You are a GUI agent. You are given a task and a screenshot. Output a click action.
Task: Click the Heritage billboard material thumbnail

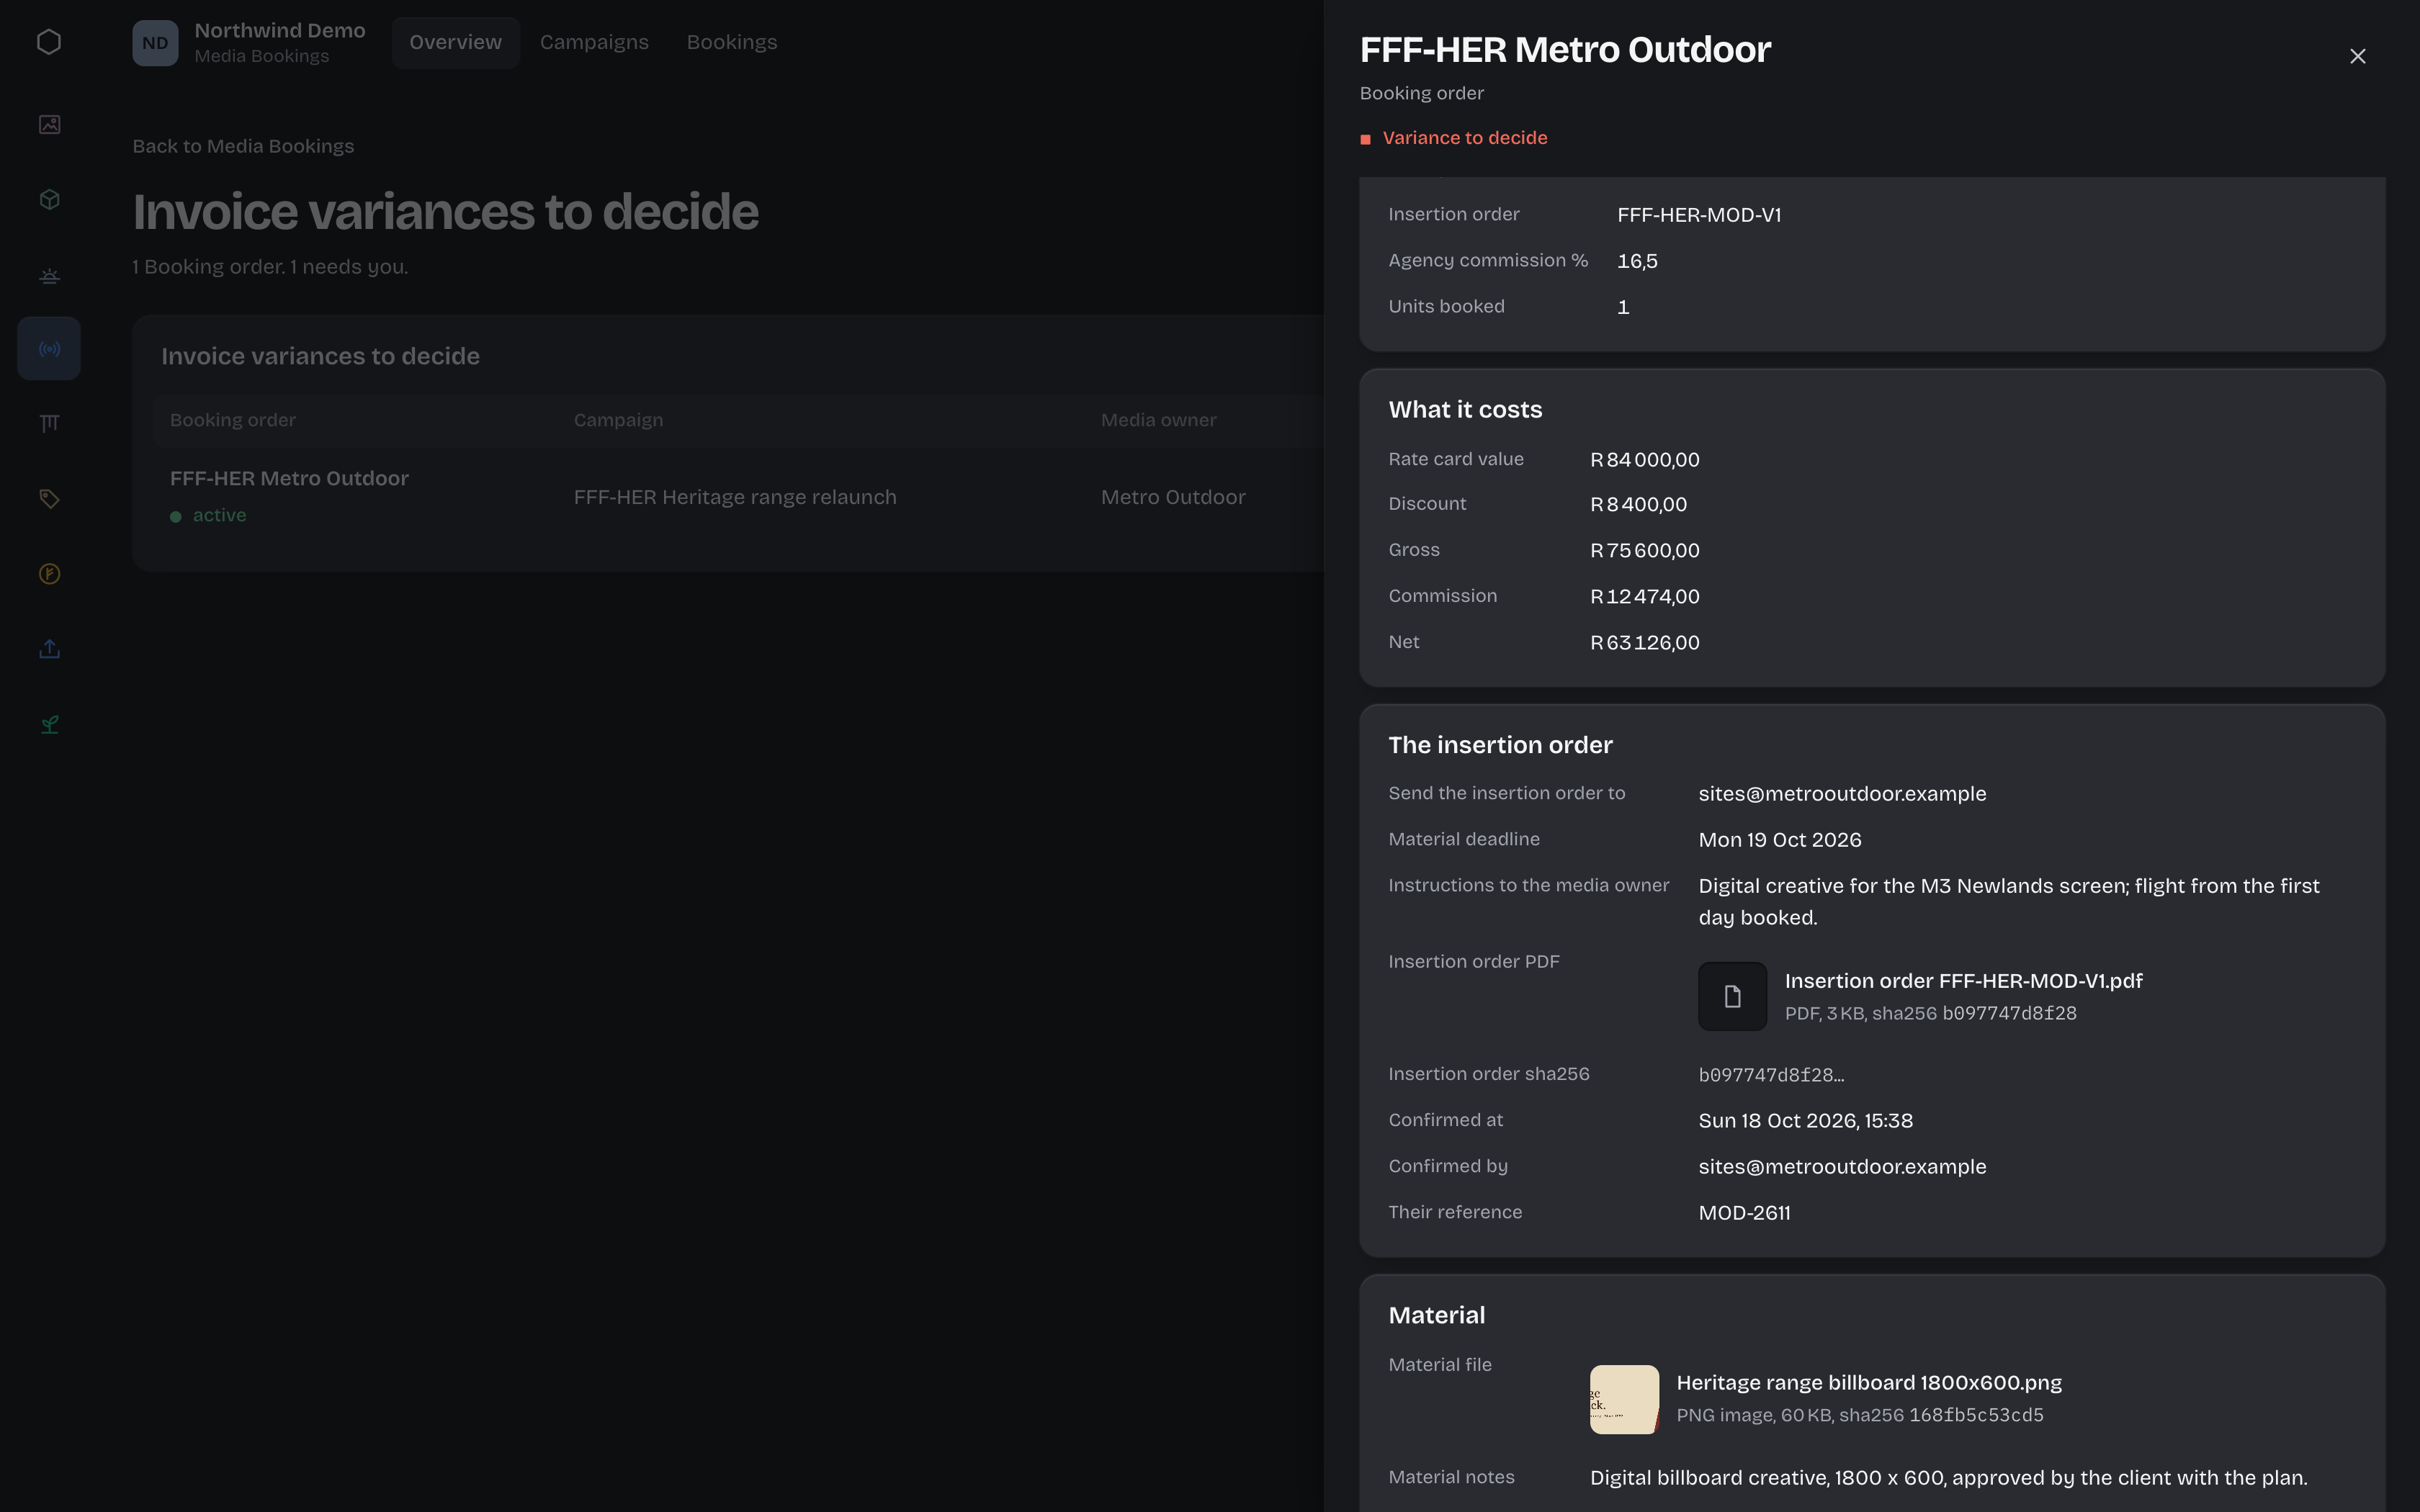point(1624,1399)
